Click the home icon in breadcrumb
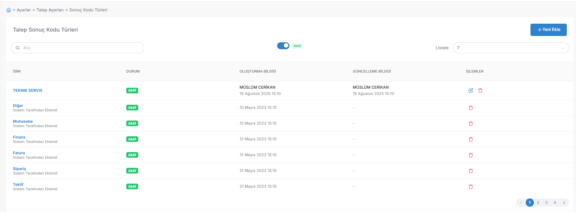576x212 pixels. (9, 10)
